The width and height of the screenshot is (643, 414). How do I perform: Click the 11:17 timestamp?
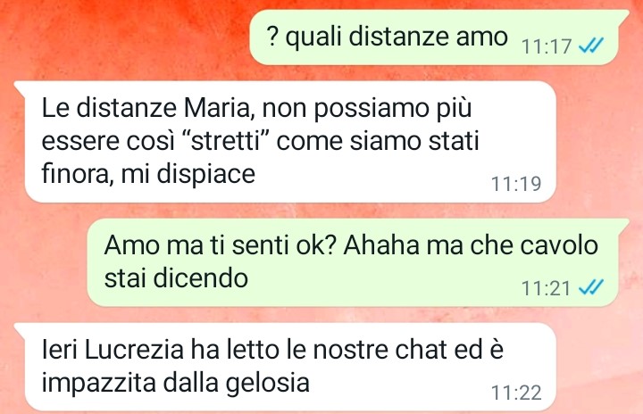[547, 46]
